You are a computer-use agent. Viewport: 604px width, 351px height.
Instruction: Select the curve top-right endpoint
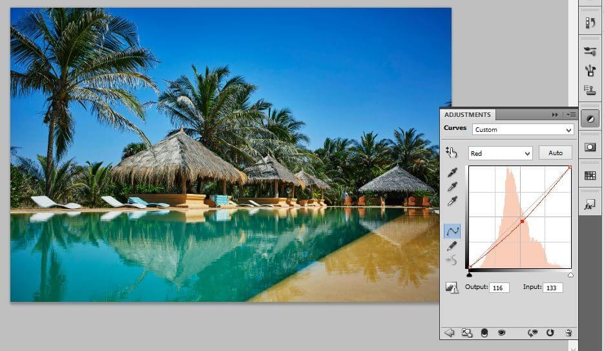570,167
